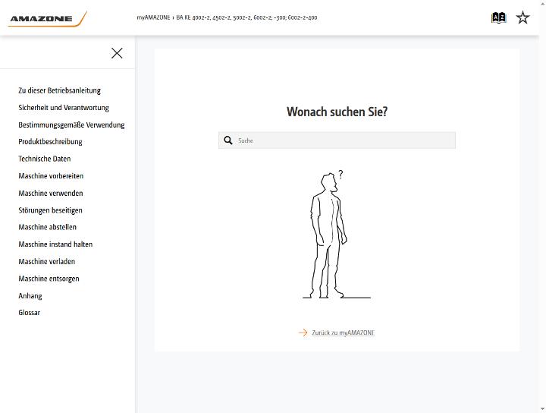Viewport: 546px width, 413px height.
Task: Open the Glossar entry in the sidebar
Action: pos(30,313)
